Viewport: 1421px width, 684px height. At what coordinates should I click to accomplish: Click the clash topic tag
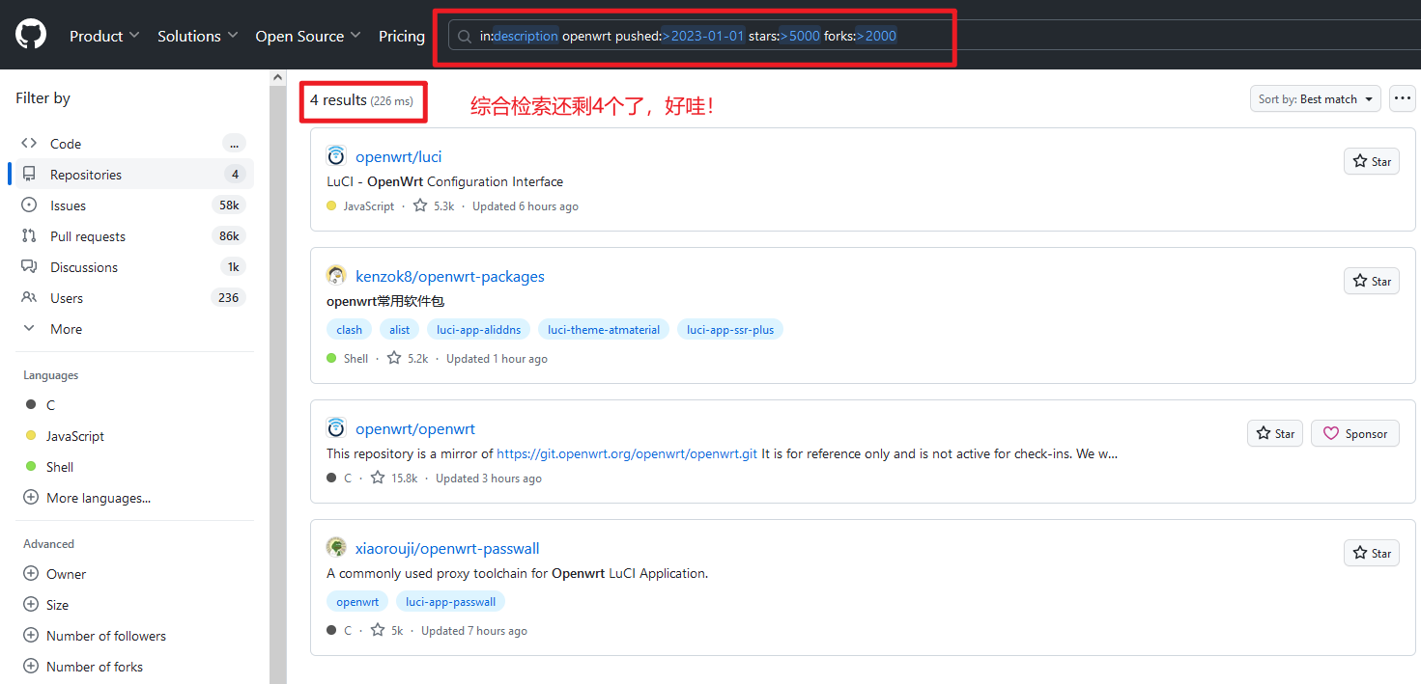coord(350,329)
